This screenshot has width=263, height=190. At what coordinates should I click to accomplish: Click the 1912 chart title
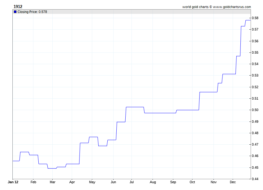[18, 6]
